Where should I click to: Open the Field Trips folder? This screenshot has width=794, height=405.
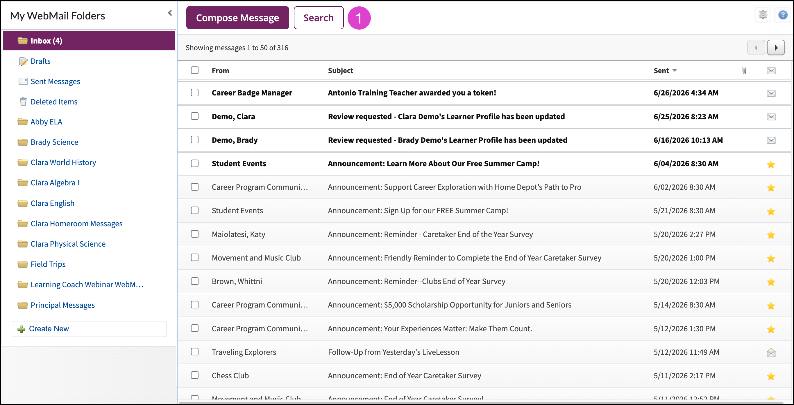click(48, 264)
